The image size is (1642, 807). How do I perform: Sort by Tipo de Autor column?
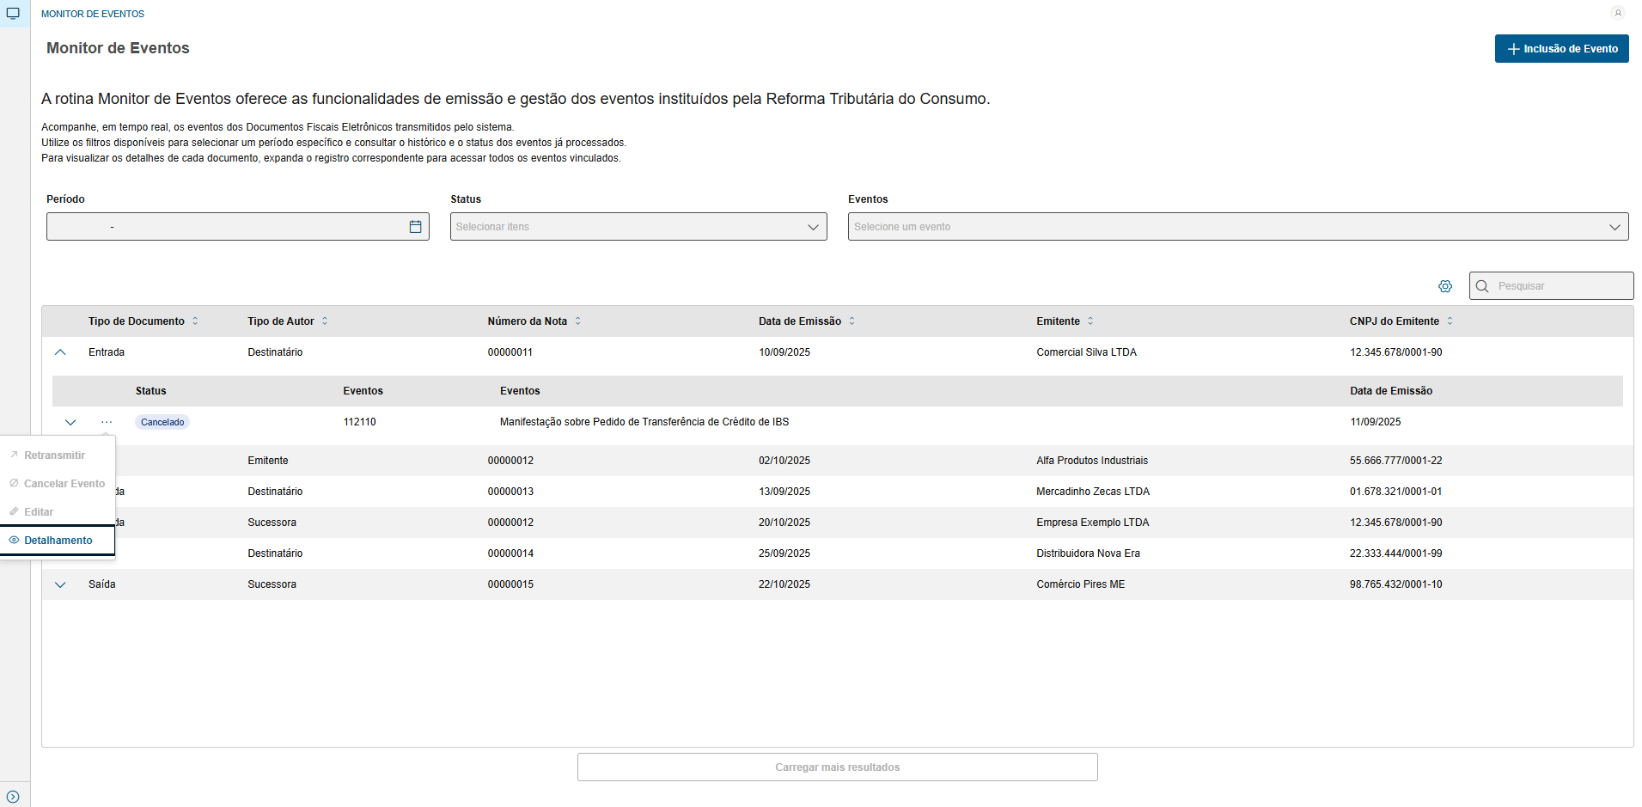tap(325, 321)
